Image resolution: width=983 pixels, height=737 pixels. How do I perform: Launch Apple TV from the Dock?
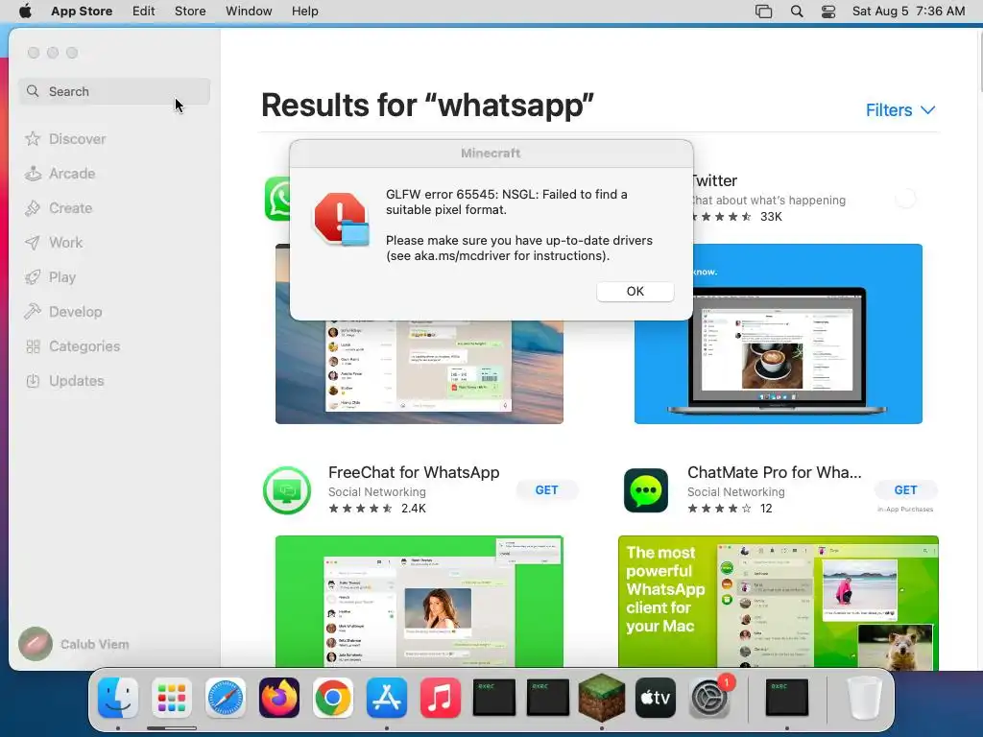click(655, 698)
